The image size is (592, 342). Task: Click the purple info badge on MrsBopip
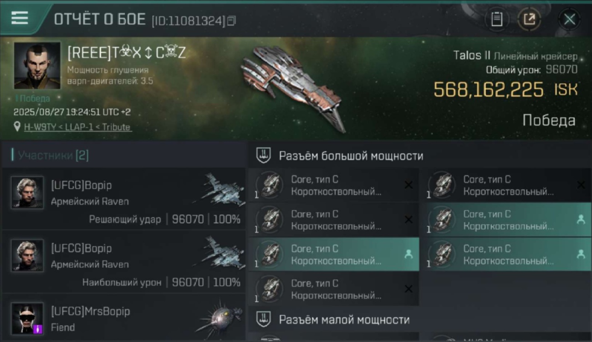(x=38, y=329)
